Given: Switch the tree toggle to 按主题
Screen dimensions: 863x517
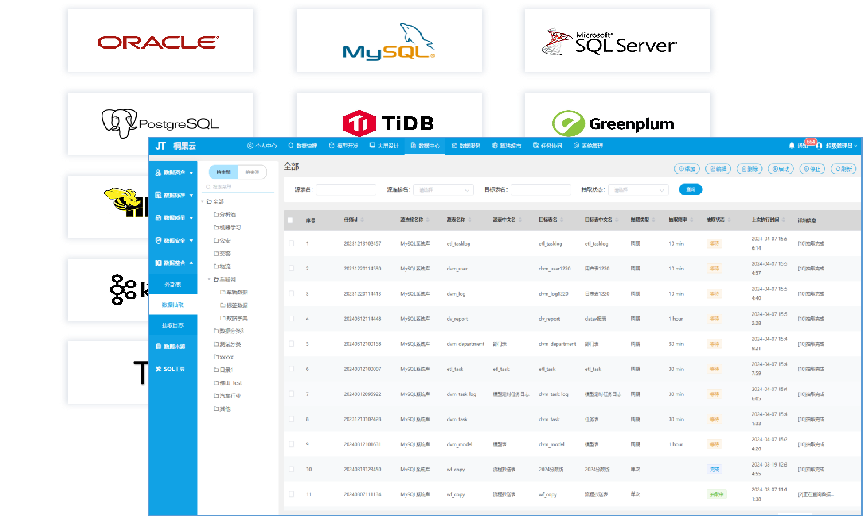Looking at the screenshot, I should [223, 172].
